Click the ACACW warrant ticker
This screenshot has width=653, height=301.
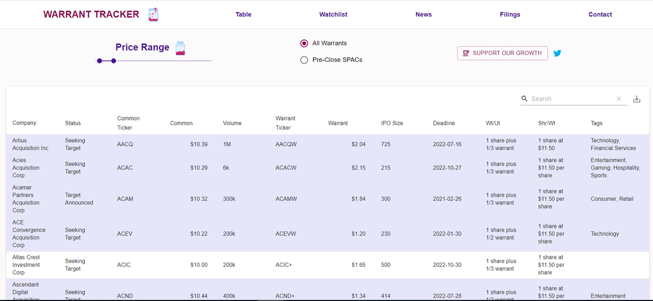[x=286, y=168]
